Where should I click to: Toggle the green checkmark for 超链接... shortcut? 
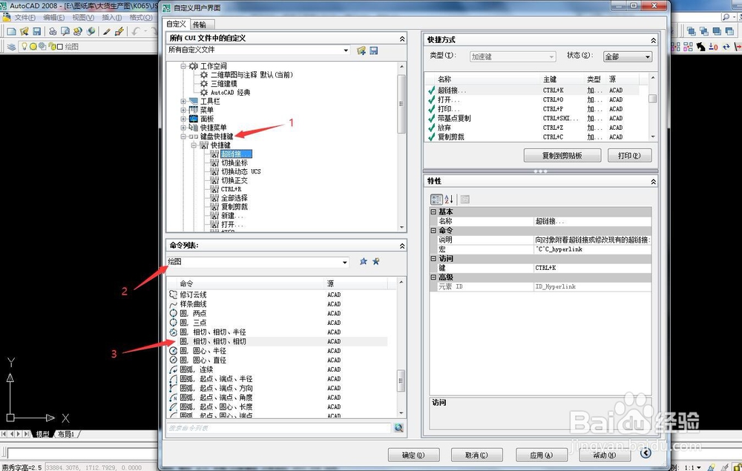tap(431, 90)
